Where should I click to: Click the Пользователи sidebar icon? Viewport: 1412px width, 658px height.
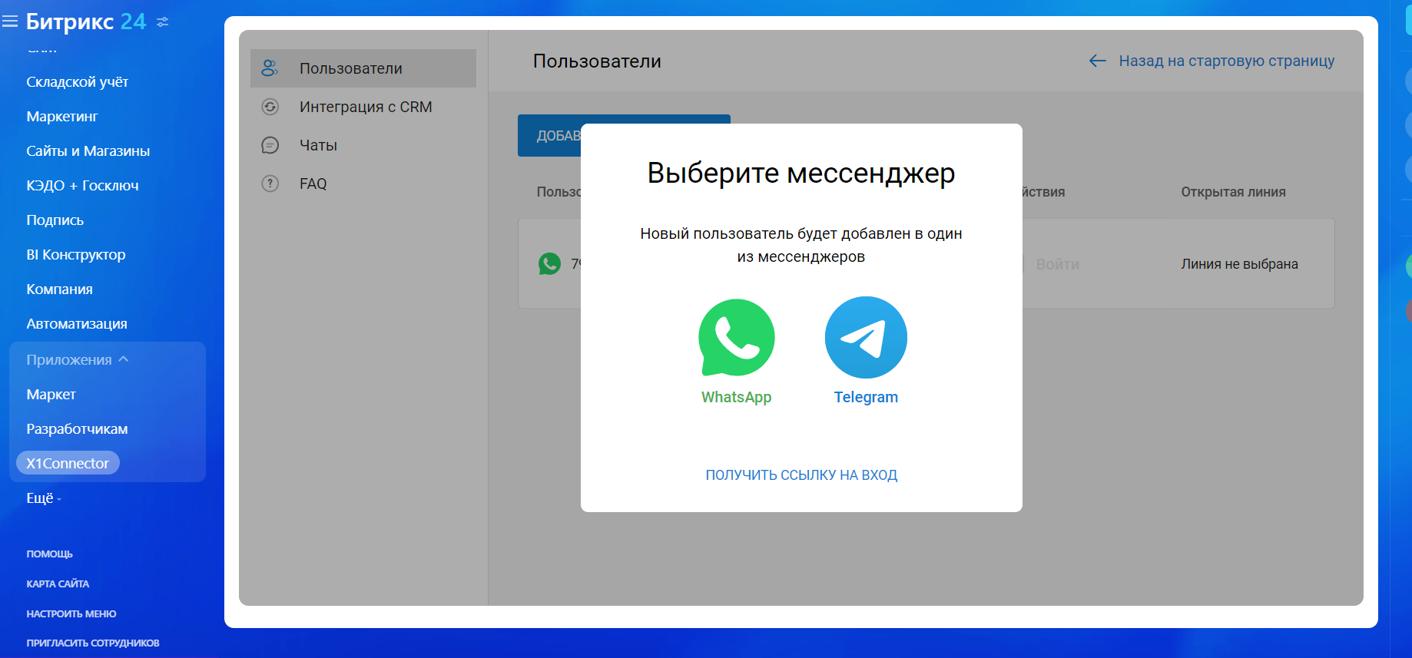[270, 68]
